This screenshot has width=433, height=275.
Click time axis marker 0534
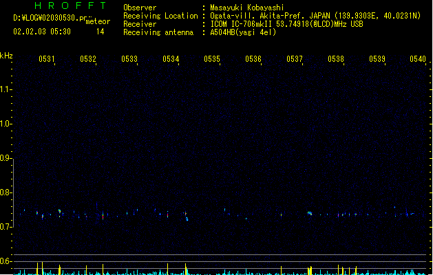[171, 59]
